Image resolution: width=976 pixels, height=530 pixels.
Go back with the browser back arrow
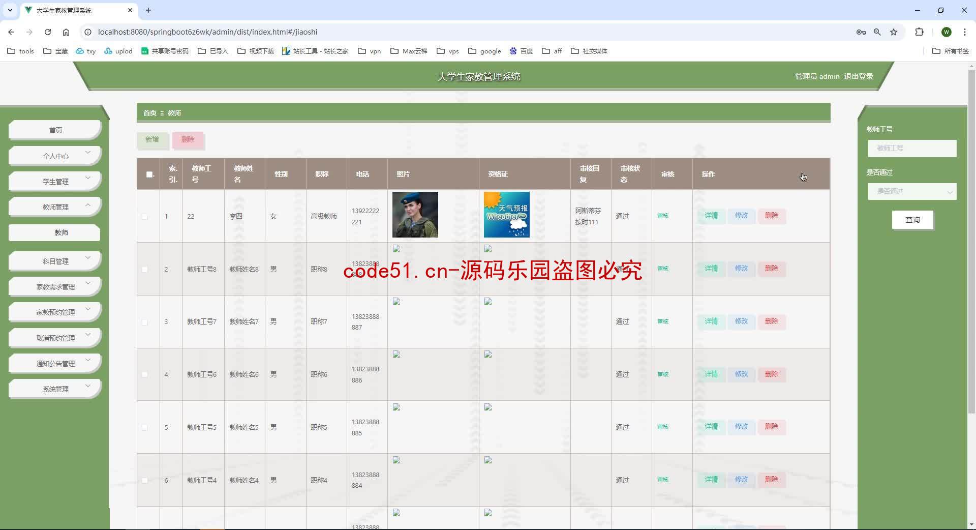tap(11, 32)
